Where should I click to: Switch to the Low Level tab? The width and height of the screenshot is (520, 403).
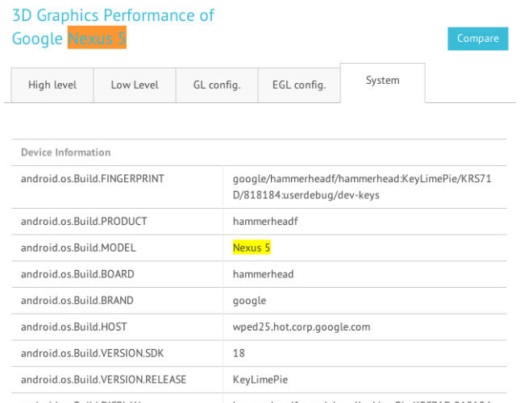135,85
